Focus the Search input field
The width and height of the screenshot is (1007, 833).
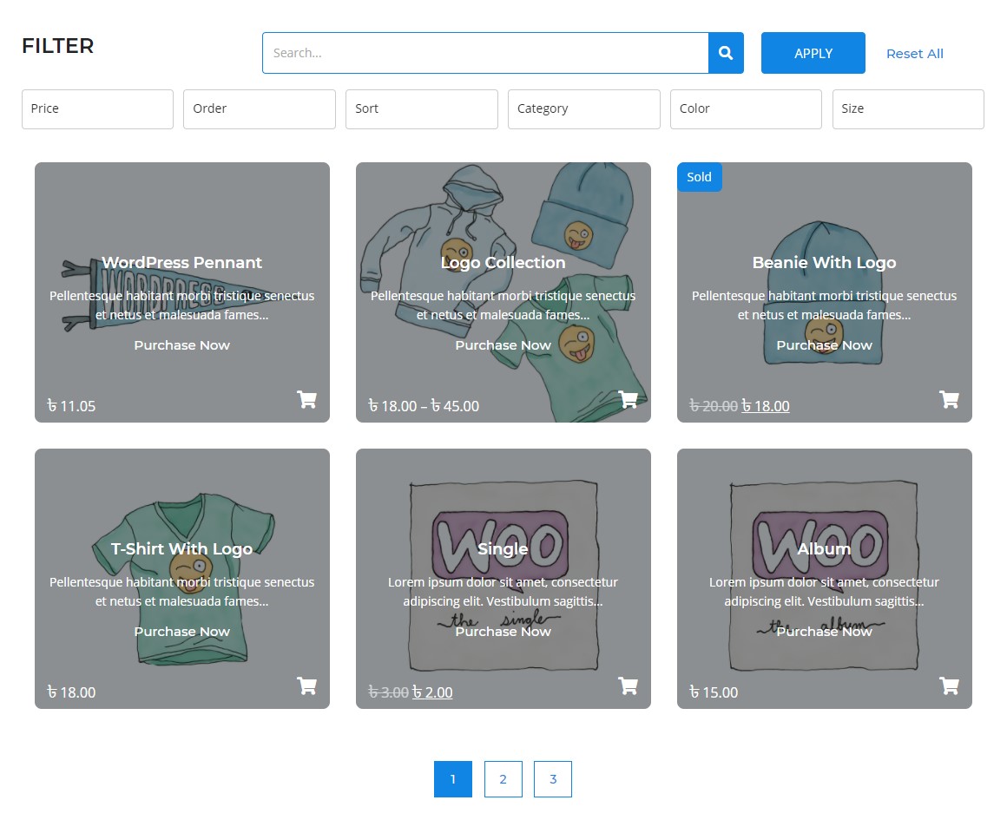pos(485,53)
